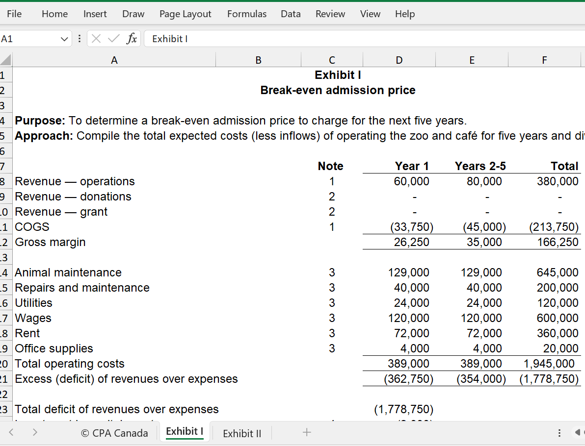Click the 'Note' column heading cell
This screenshot has width=585, height=446.
[331, 166]
